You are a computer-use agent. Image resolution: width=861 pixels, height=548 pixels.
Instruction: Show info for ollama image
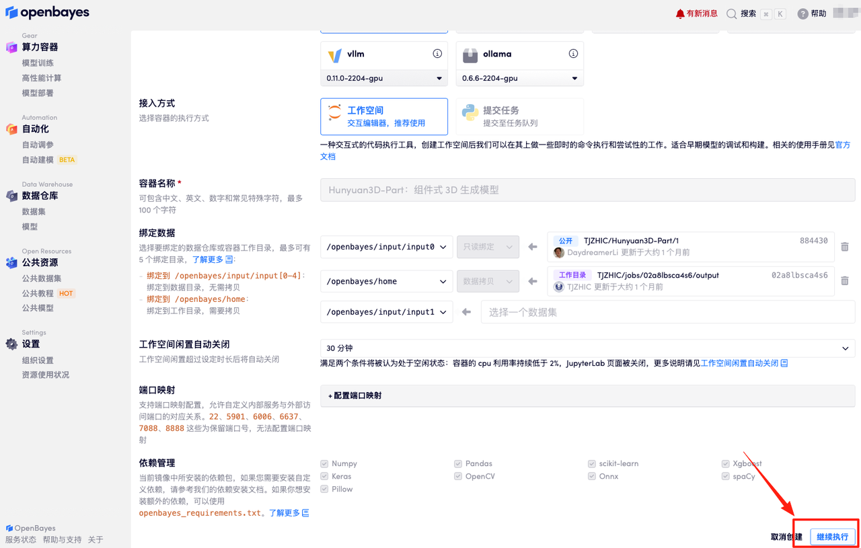(573, 54)
